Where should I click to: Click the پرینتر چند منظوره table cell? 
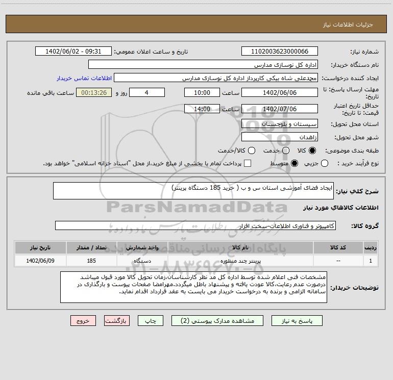point(240,261)
